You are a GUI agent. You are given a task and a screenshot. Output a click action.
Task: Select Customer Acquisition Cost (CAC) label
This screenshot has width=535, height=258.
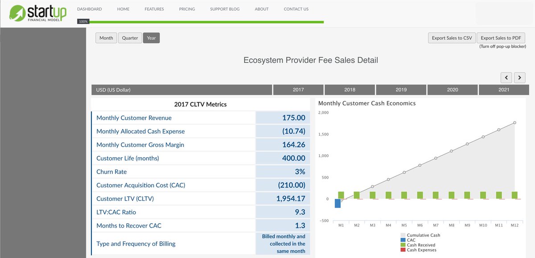click(x=141, y=185)
